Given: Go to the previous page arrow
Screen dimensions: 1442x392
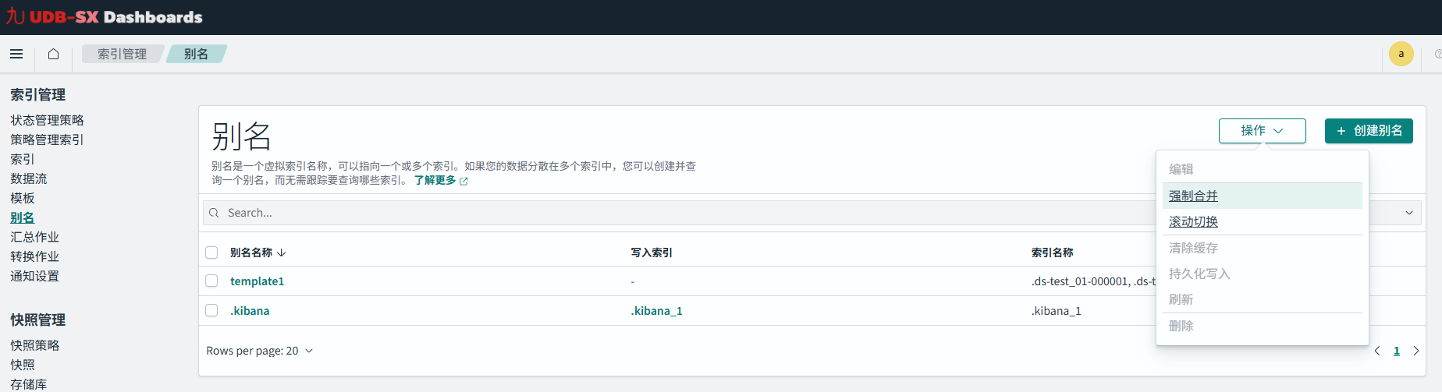Looking at the screenshot, I should [1377, 351].
